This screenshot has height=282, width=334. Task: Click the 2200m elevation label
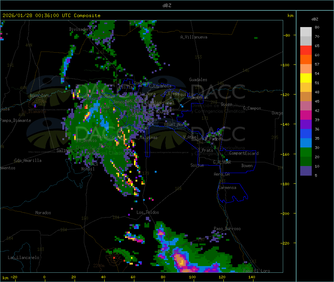point(99,266)
